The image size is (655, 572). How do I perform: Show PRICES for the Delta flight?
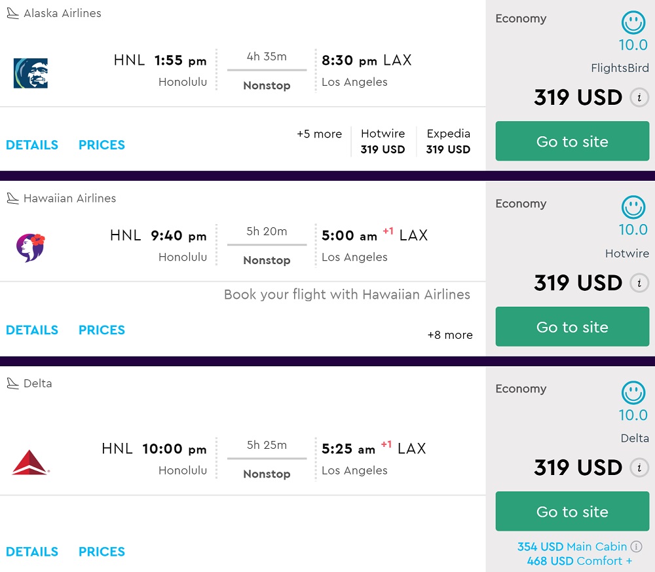102,552
